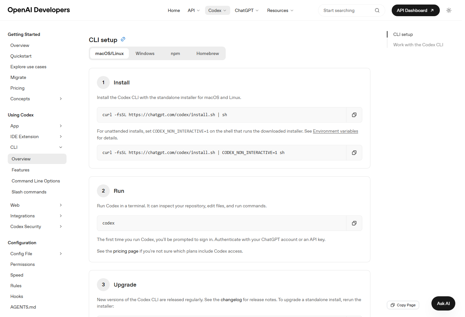This screenshot has height=317, width=465.
Task: Open Hooks in sidebar
Action: point(17,296)
